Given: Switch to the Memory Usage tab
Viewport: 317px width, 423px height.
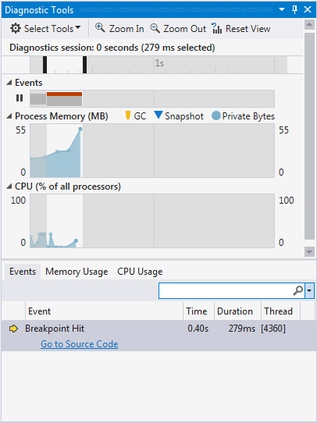Looking at the screenshot, I should [x=77, y=272].
